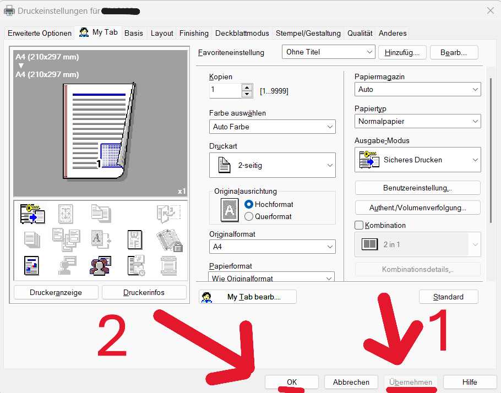Select Hochformat orientation

249,204
